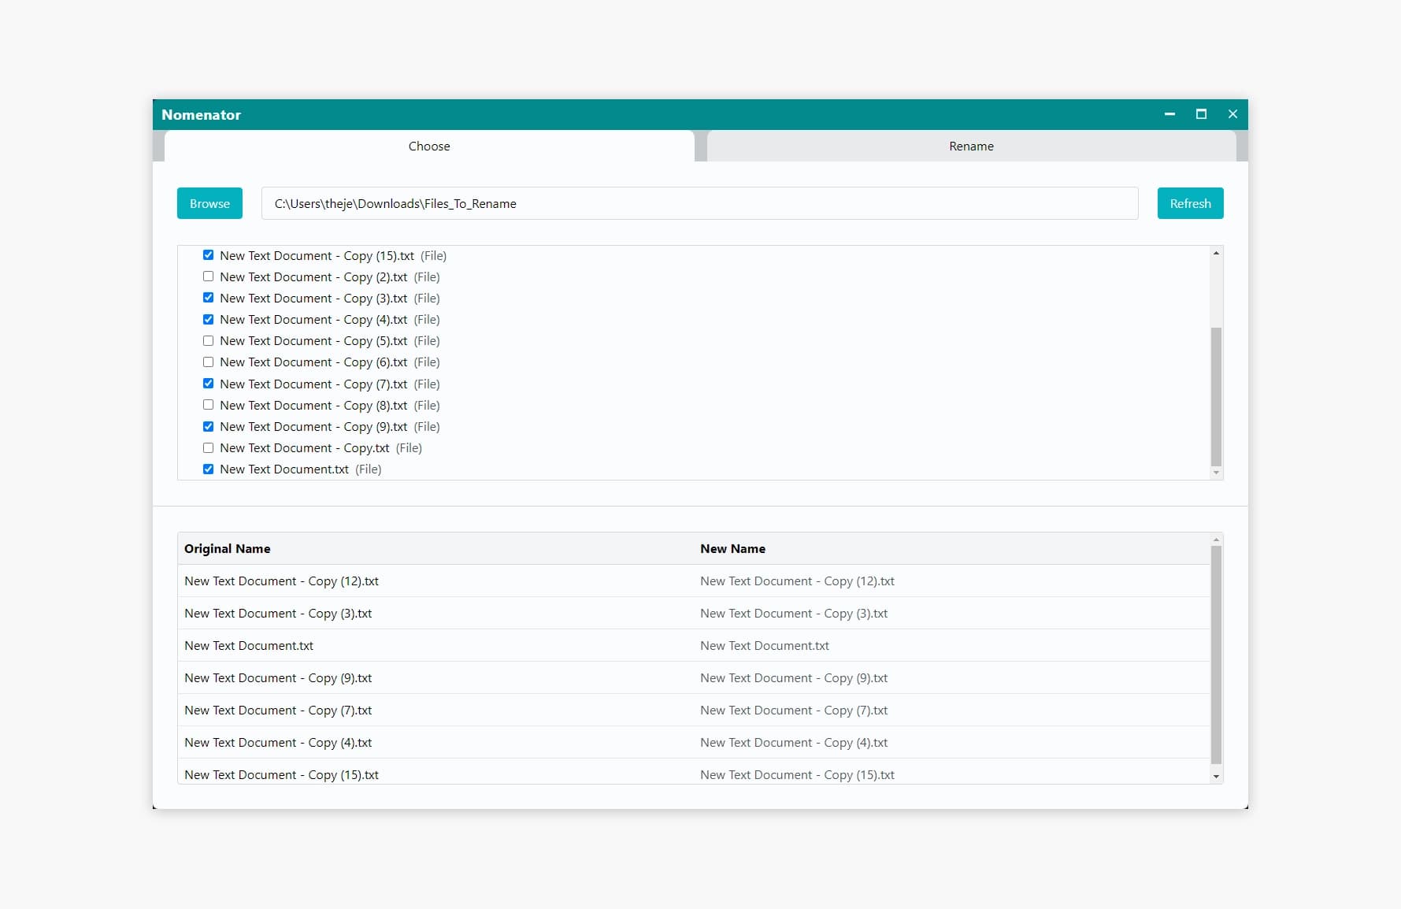Check New Text Document - Copy (8).txt checkbox
The image size is (1401, 909).
coord(208,405)
